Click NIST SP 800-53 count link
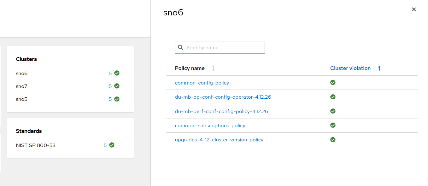This screenshot has height=186, width=428. 105,145
